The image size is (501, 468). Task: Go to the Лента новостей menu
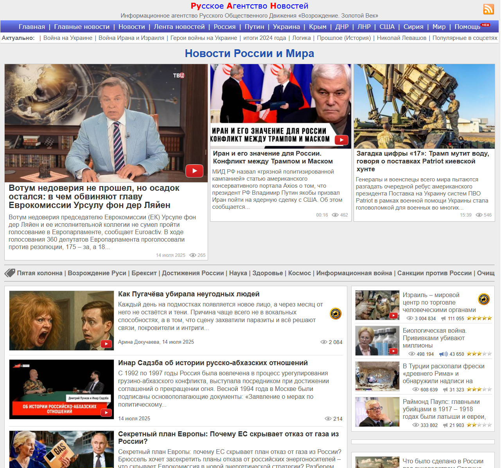[179, 27]
